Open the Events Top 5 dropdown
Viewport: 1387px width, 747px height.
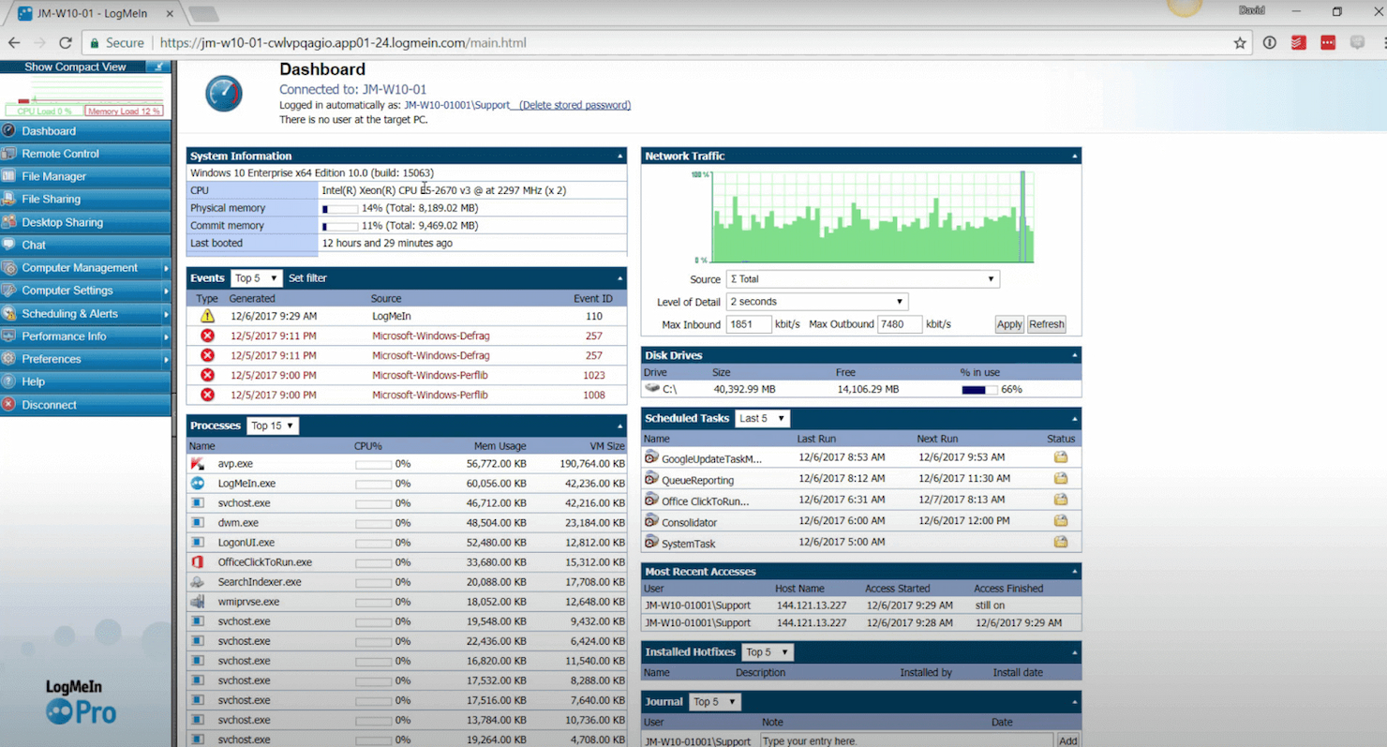coord(256,278)
